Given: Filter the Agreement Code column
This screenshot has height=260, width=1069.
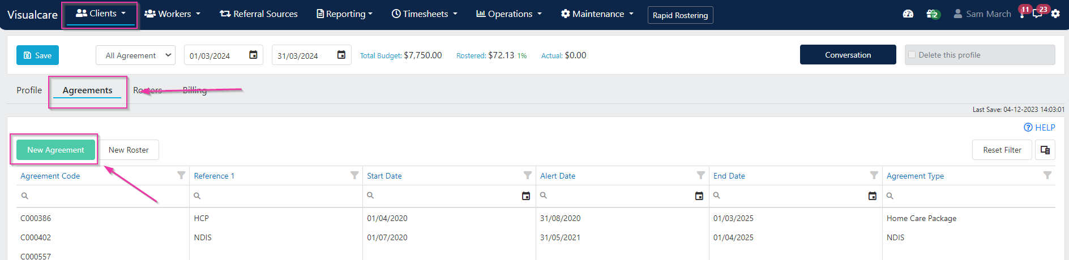Looking at the screenshot, I should [181, 175].
